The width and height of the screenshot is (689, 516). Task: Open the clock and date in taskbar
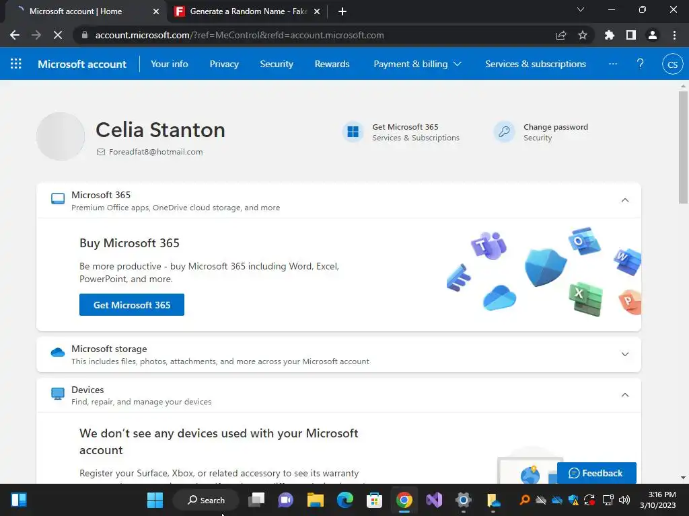(x=658, y=500)
